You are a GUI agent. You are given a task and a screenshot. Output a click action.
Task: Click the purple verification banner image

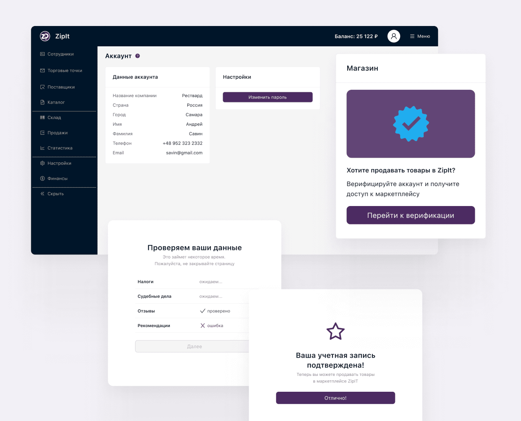(x=411, y=124)
